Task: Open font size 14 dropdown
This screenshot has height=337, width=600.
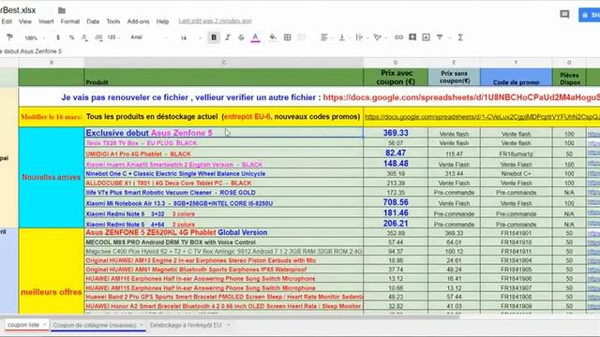Action: [x=190, y=37]
